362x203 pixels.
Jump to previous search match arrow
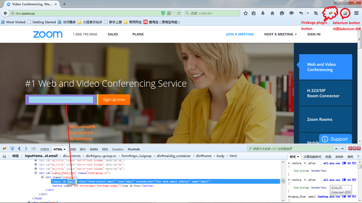pos(336,149)
